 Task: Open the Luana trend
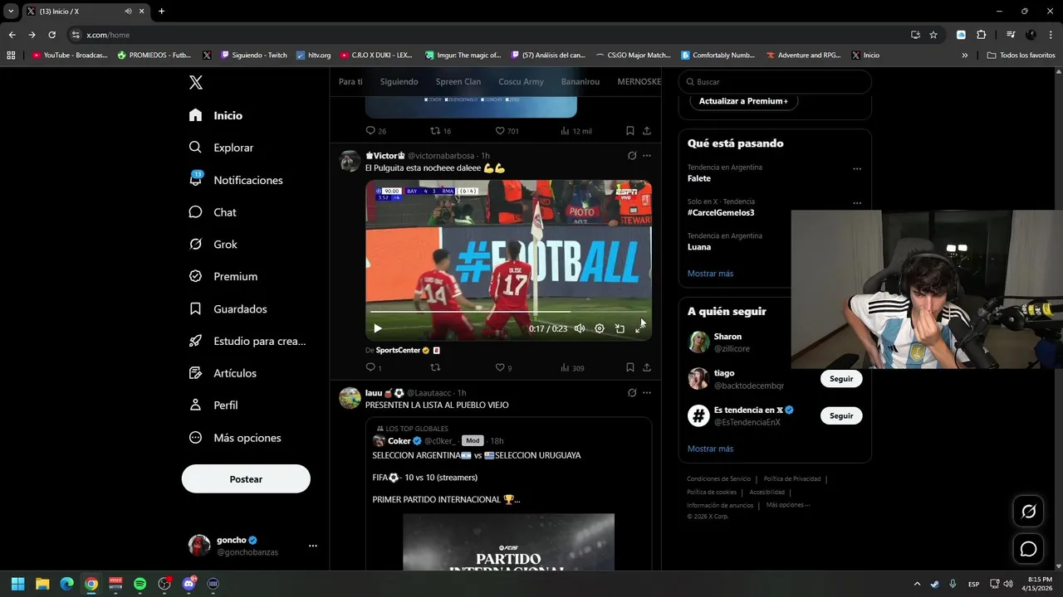(x=699, y=247)
